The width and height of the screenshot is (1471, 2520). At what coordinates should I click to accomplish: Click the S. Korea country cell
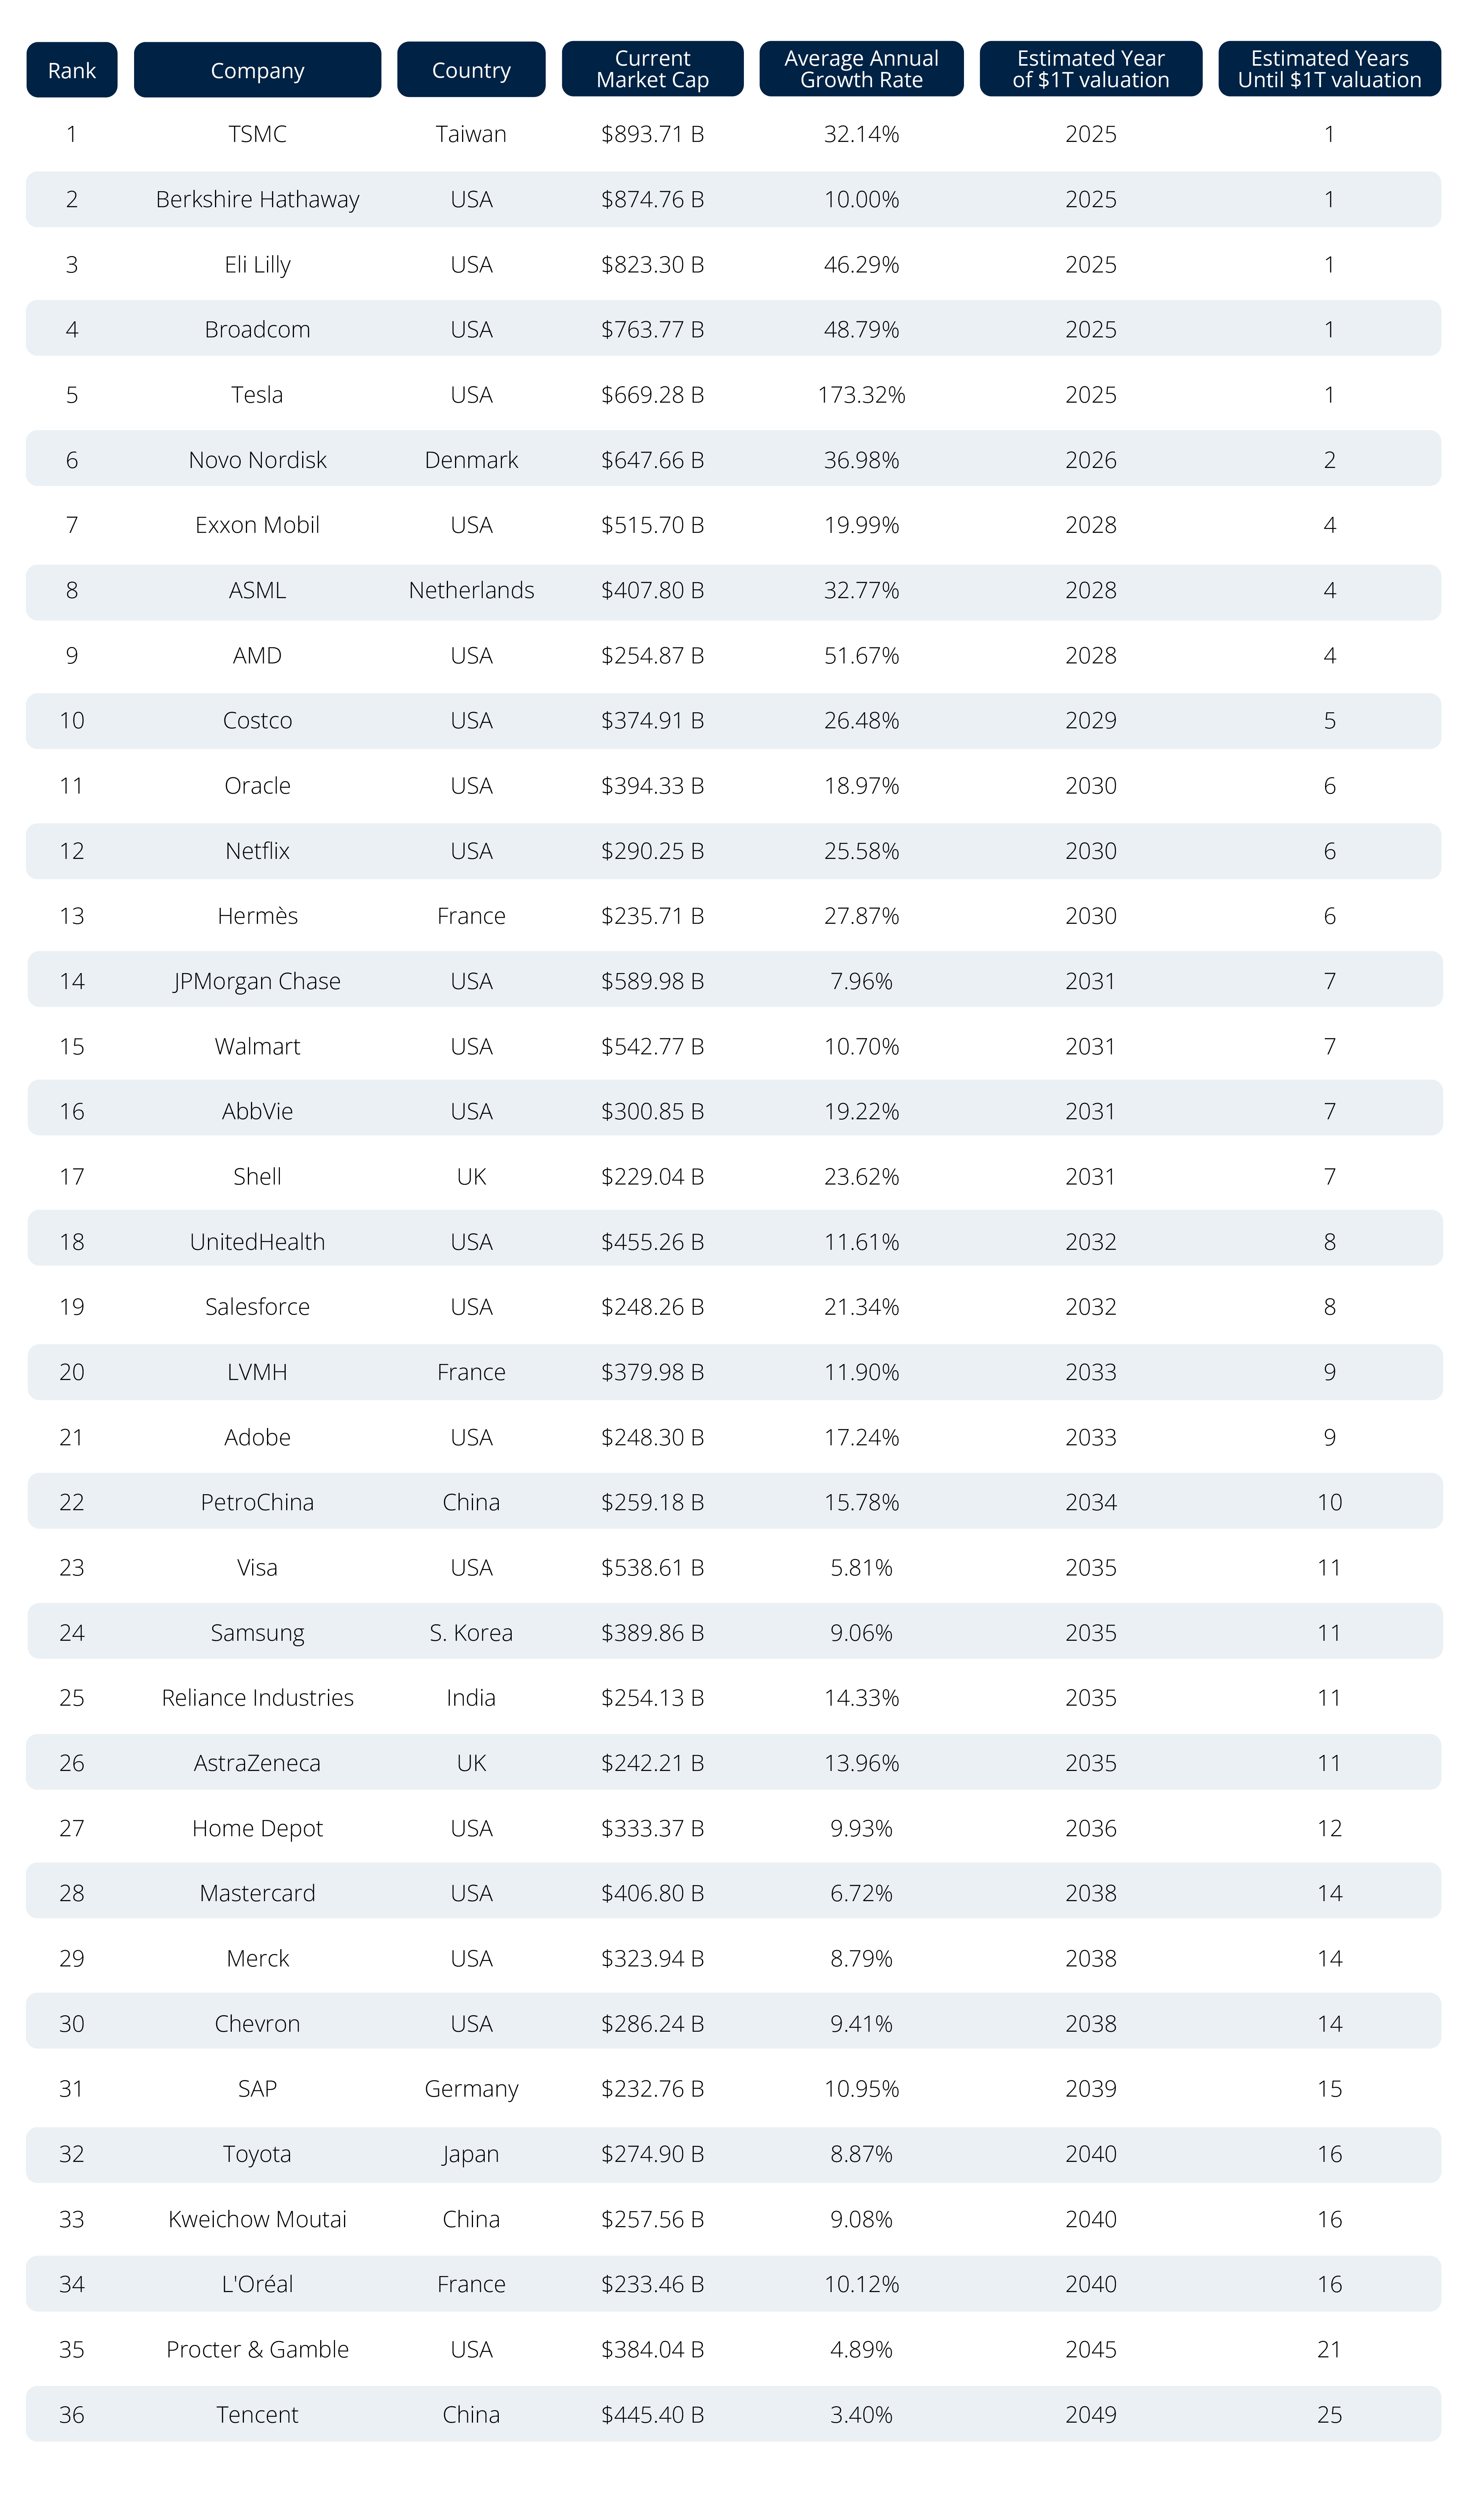pyautogui.click(x=471, y=1632)
